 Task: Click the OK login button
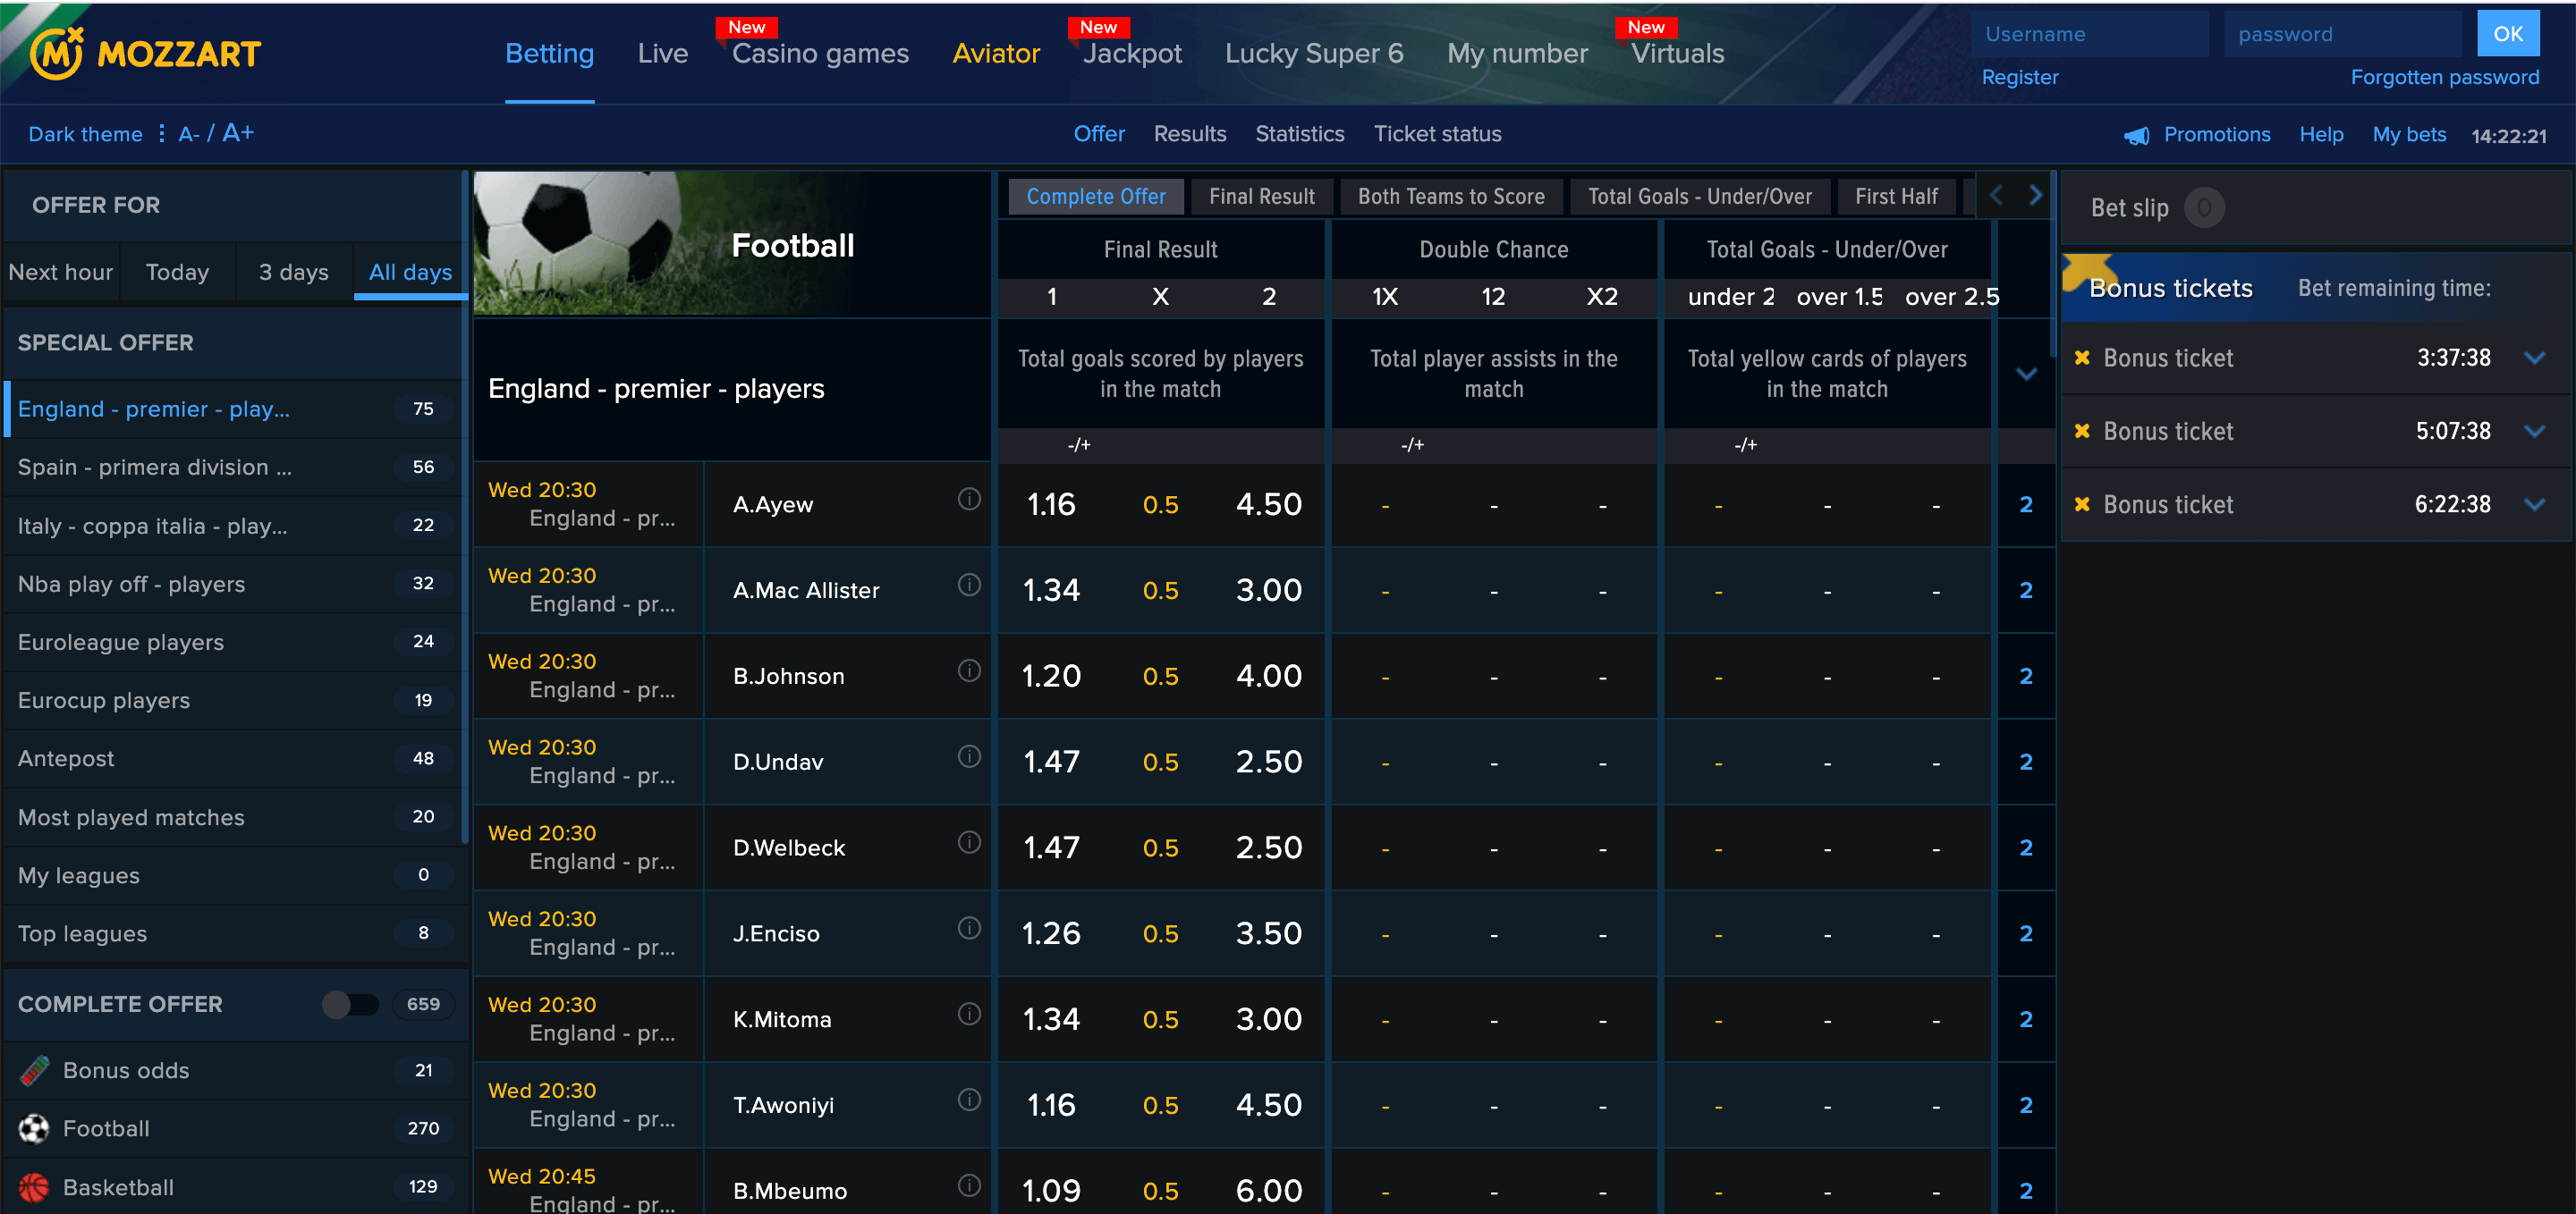pyautogui.click(x=2507, y=34)
